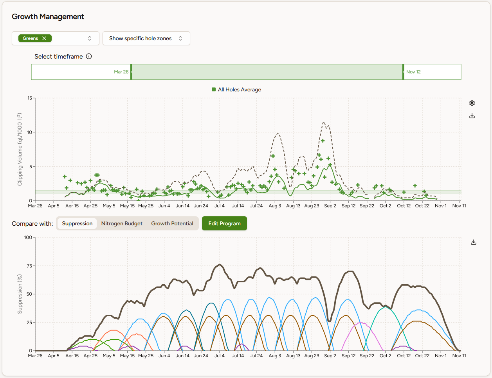Click the Clipping Volume axis title

[x=20, y=149]
